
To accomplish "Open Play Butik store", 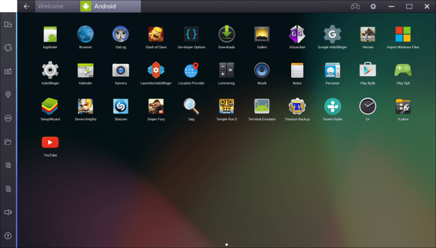I will pos(368,69).
